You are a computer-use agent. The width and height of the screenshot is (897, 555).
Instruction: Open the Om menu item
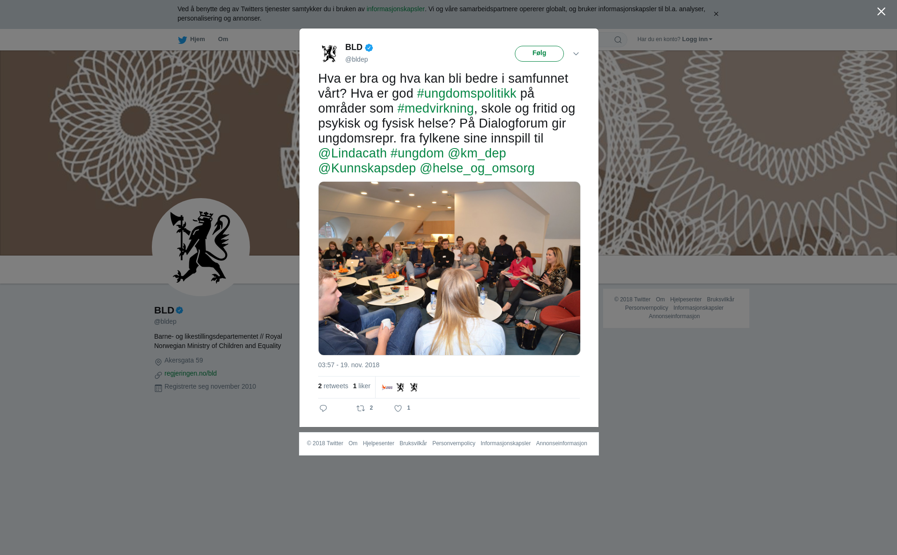[x=223, y=39]
